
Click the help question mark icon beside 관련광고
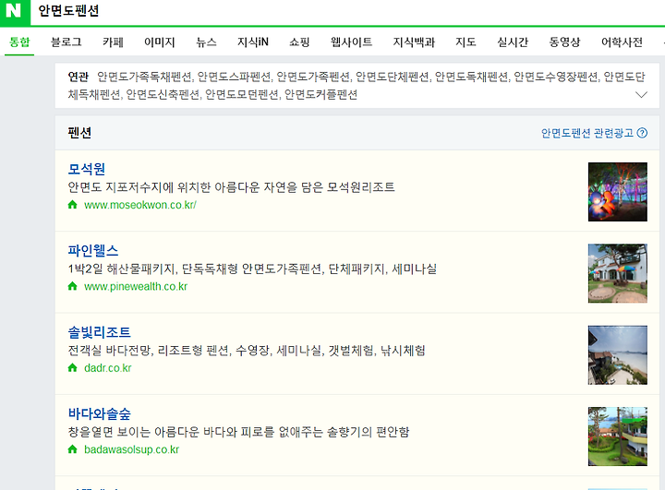pyautogui.click(x=642, y=133)
